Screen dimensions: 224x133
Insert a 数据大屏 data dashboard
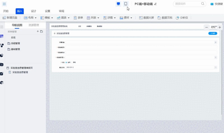pyautogui.click(x=146, y=18)
